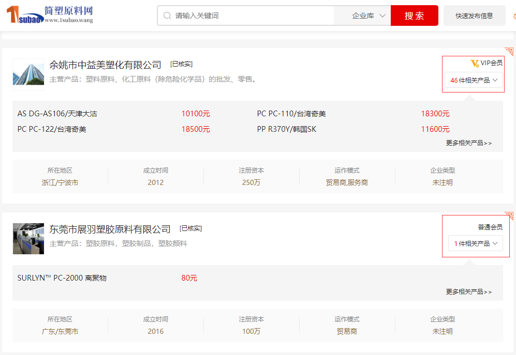Expand the 46件相关产品 dropdown
The height and width of the screenshot is (355, 516).
[x=474, y=80]
